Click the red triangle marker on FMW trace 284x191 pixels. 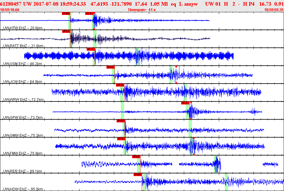coord(194,138)
